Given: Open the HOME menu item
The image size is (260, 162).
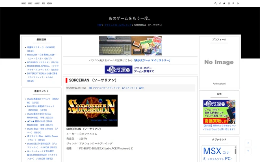Looking at the screenshot, I should click(x=24, y=3).
